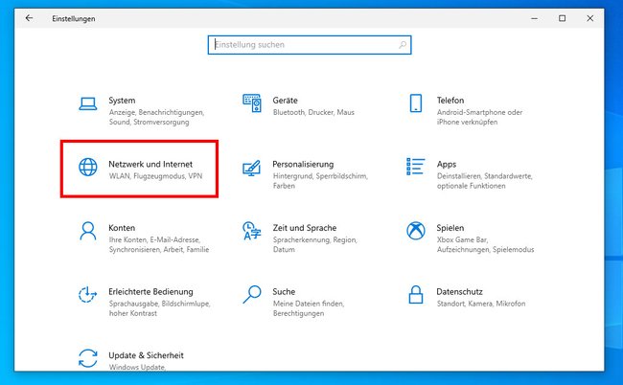The height and width of the screenshot is (385, 623).
Task: Open the Update & Sicherheit sync icon
Action: [x=88, y=358]
